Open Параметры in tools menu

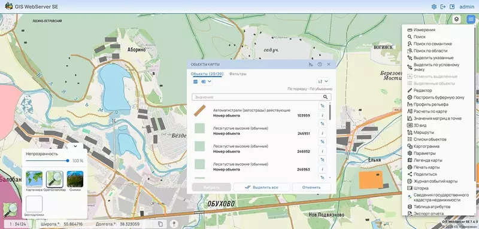425,154
